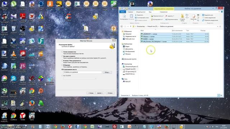
Task: Switch to details view icon in Explorer status bar
Action: [x=219, y=96]
